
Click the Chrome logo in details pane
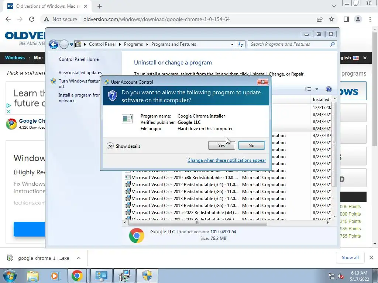(x=137, y=235)
